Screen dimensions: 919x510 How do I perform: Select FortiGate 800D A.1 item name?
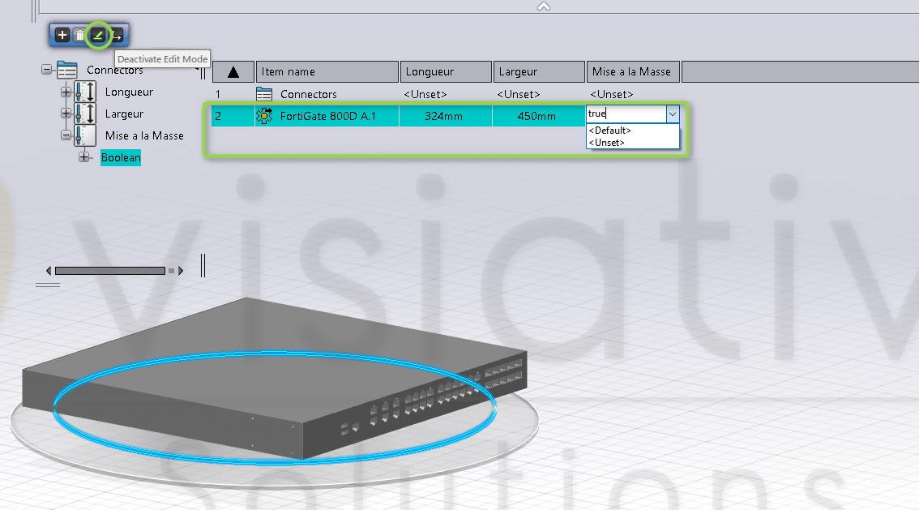328,116
